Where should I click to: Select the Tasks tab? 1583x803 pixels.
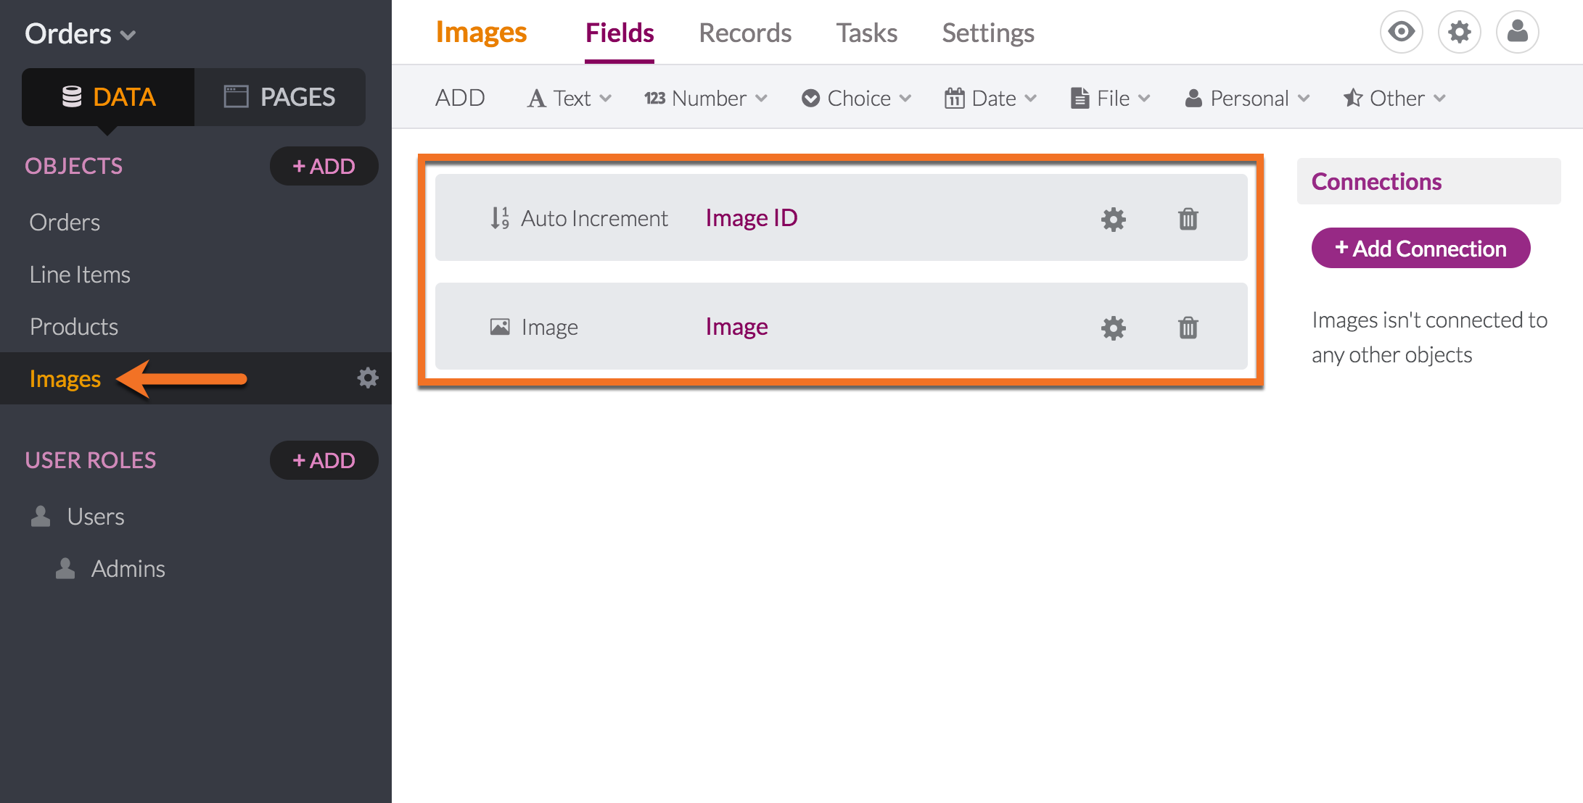point(866,33)
